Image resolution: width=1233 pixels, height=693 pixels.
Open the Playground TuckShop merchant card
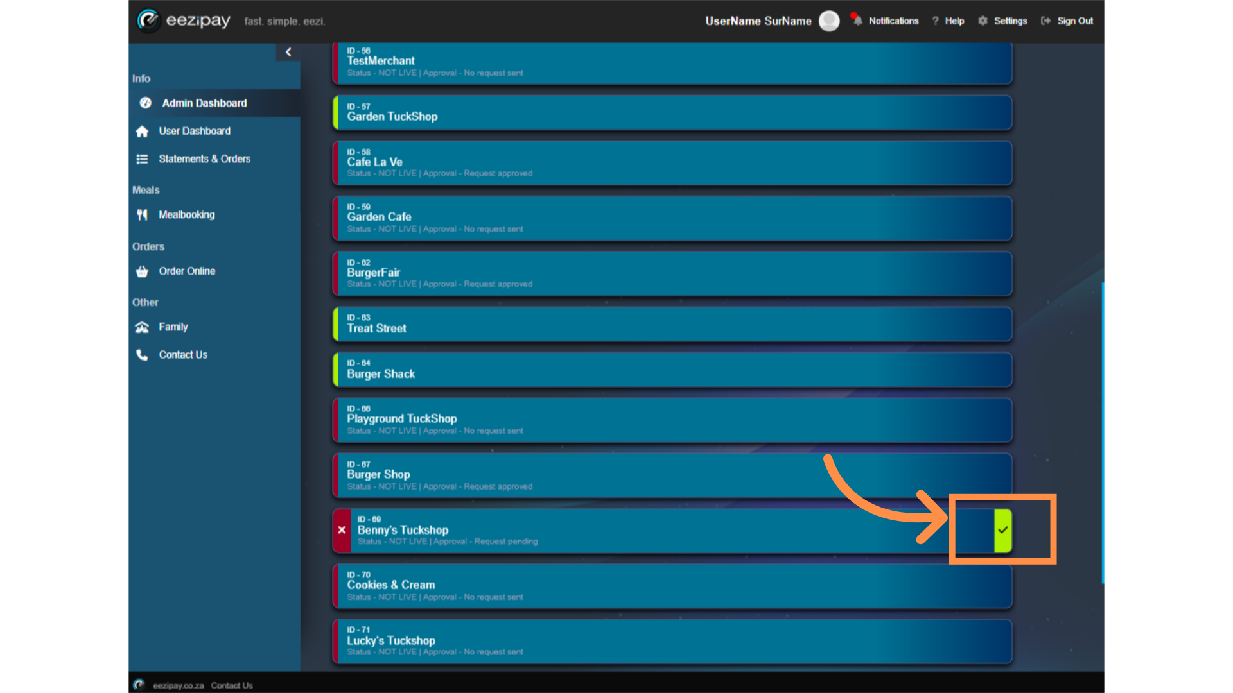[672, 420]
